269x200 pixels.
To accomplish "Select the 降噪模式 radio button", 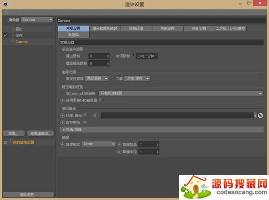I will pos(62,144).
